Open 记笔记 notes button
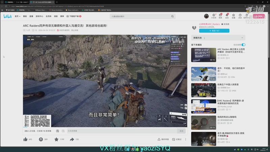 coord(177,139)
